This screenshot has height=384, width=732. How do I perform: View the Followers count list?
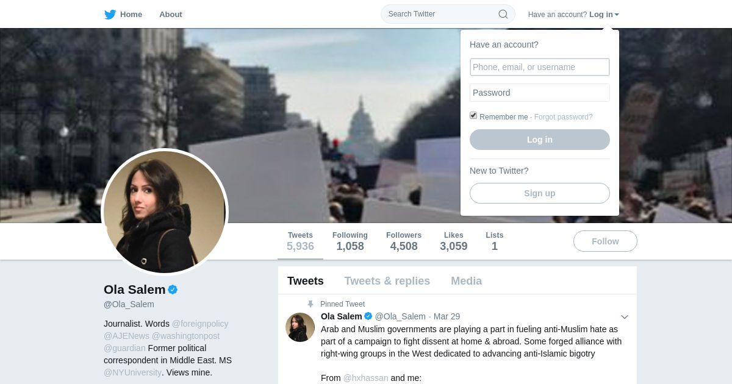403,241
